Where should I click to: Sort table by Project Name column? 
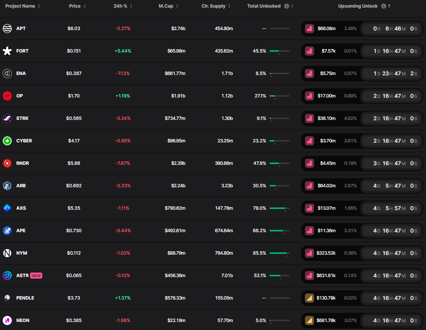(x=22, y=6)
